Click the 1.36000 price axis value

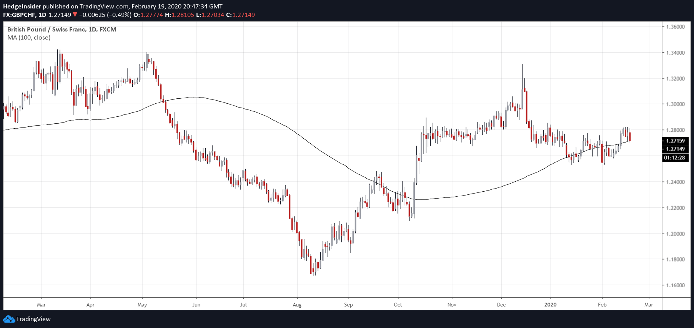coord(676,27)
